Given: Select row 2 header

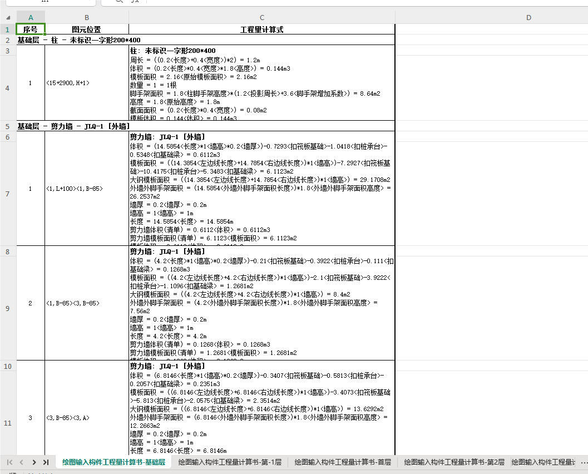Looking at the screenshot, I should (7, 40).
